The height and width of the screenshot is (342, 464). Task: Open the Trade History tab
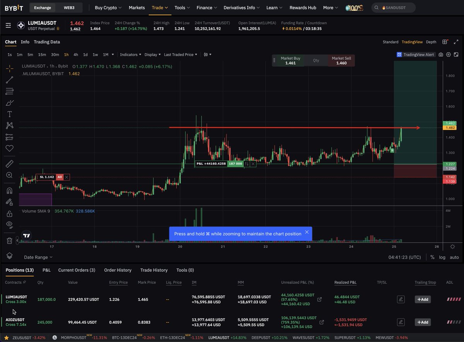click(x=154, y=270)
